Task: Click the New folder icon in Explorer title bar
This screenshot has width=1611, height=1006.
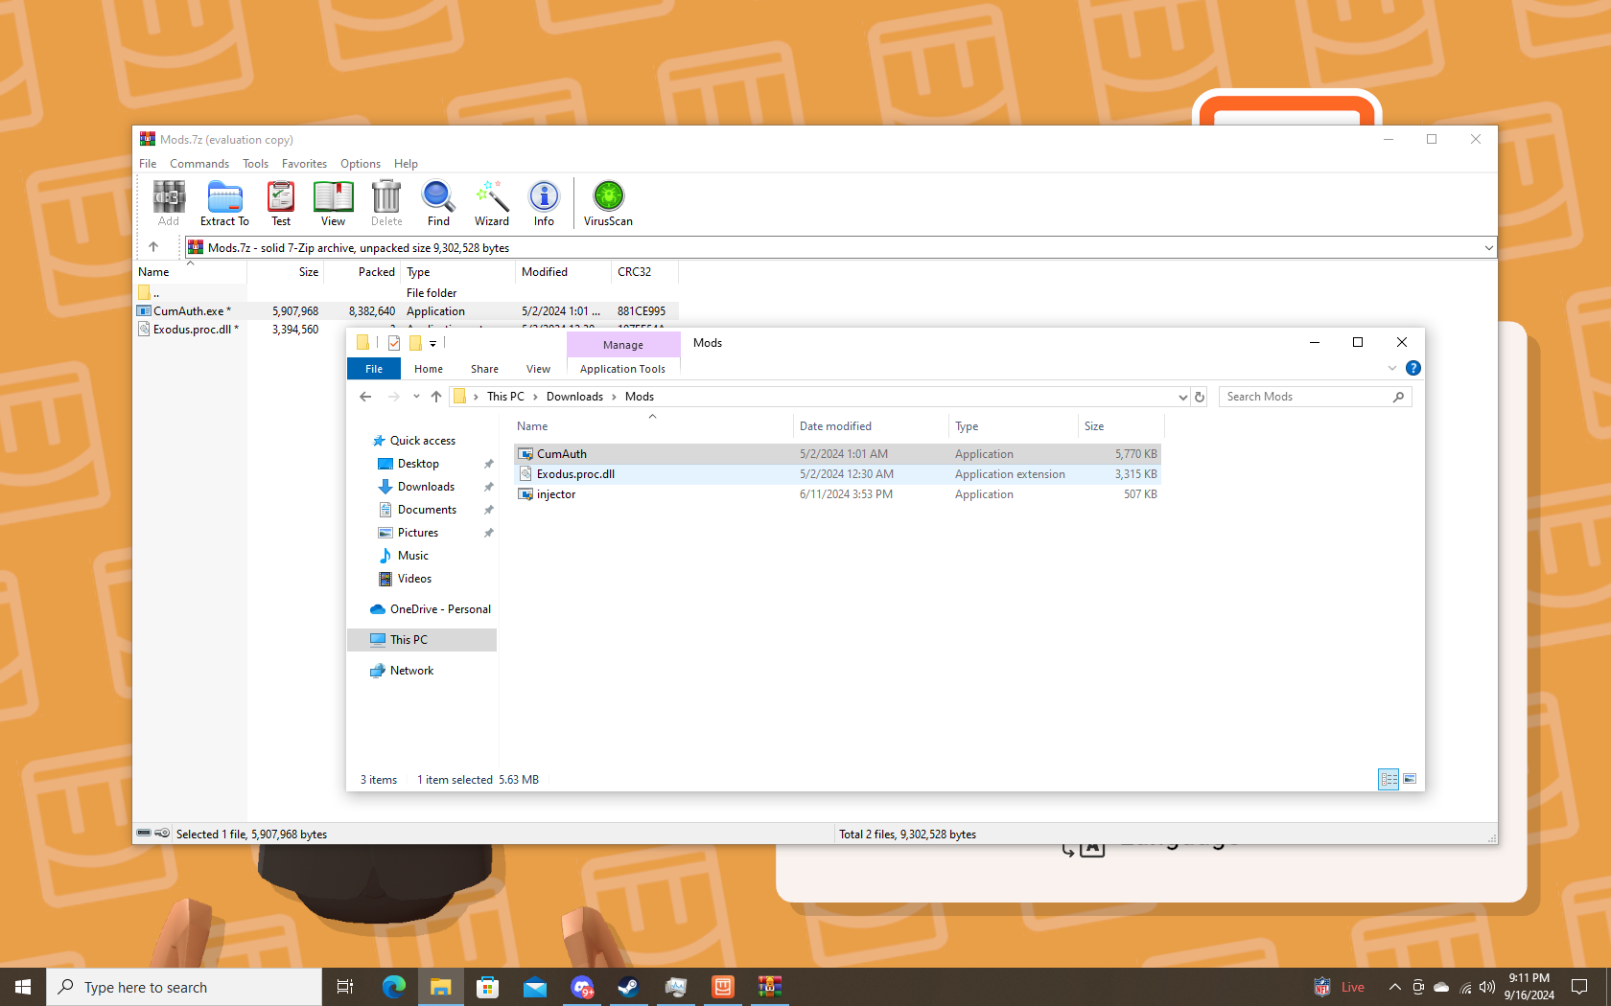Action: (x=415, y=343)
